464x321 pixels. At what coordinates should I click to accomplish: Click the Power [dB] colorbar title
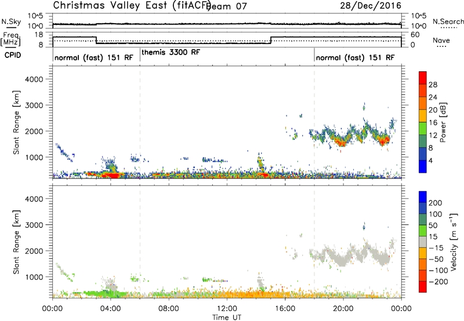443,122
